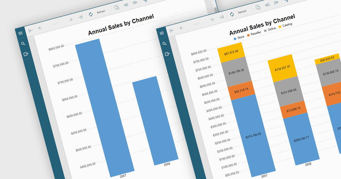Click the page number field in the right viewer
Image resolution: width=341 pixels, height=179 pixels.
click(x=197, y=24)
